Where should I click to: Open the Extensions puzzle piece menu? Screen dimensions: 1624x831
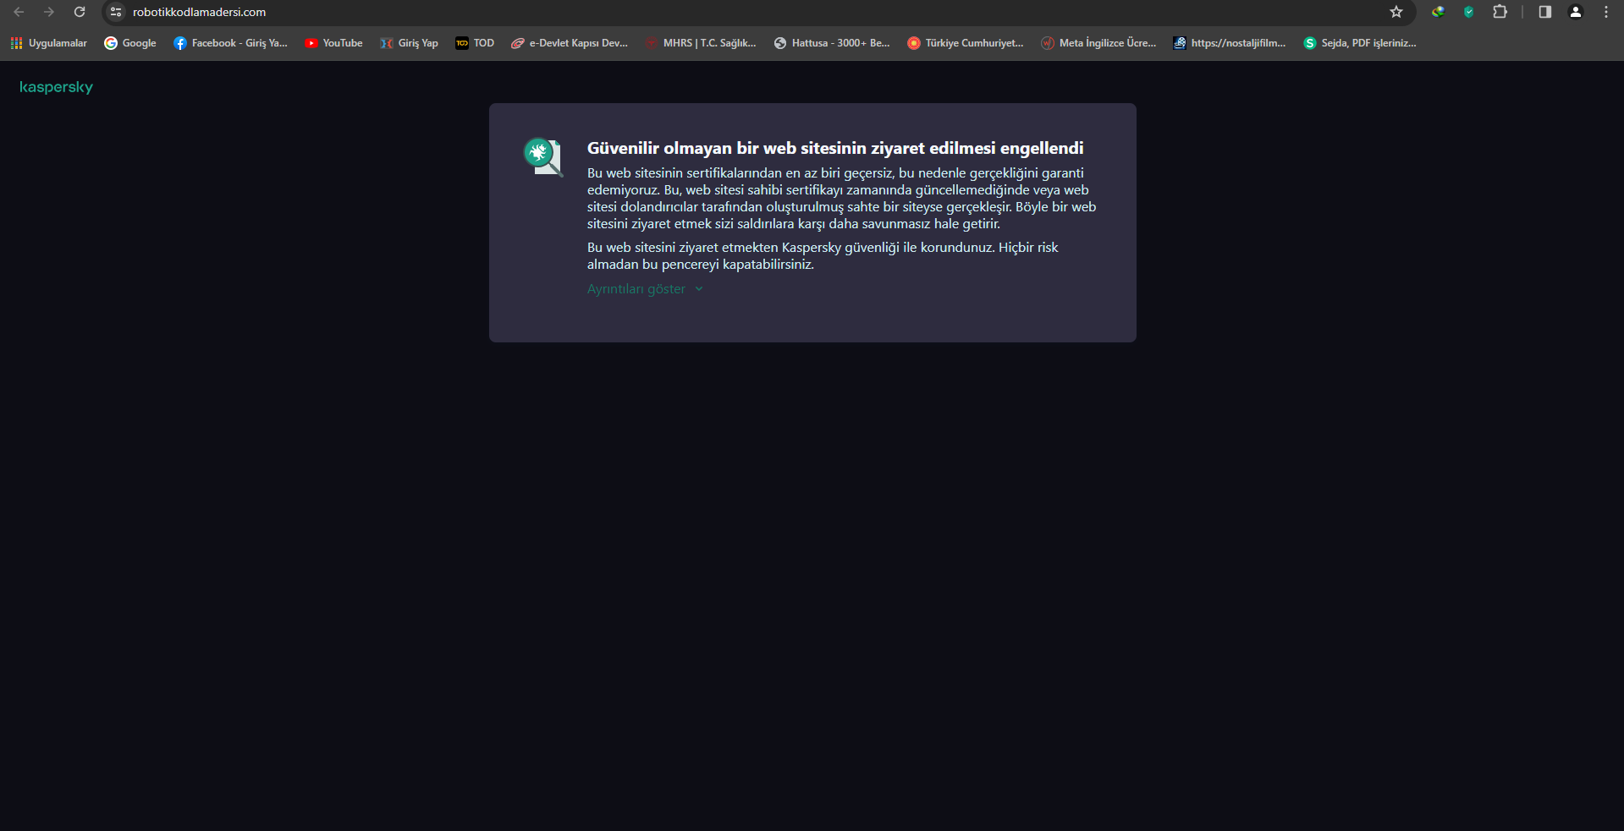click(1500, 12)
